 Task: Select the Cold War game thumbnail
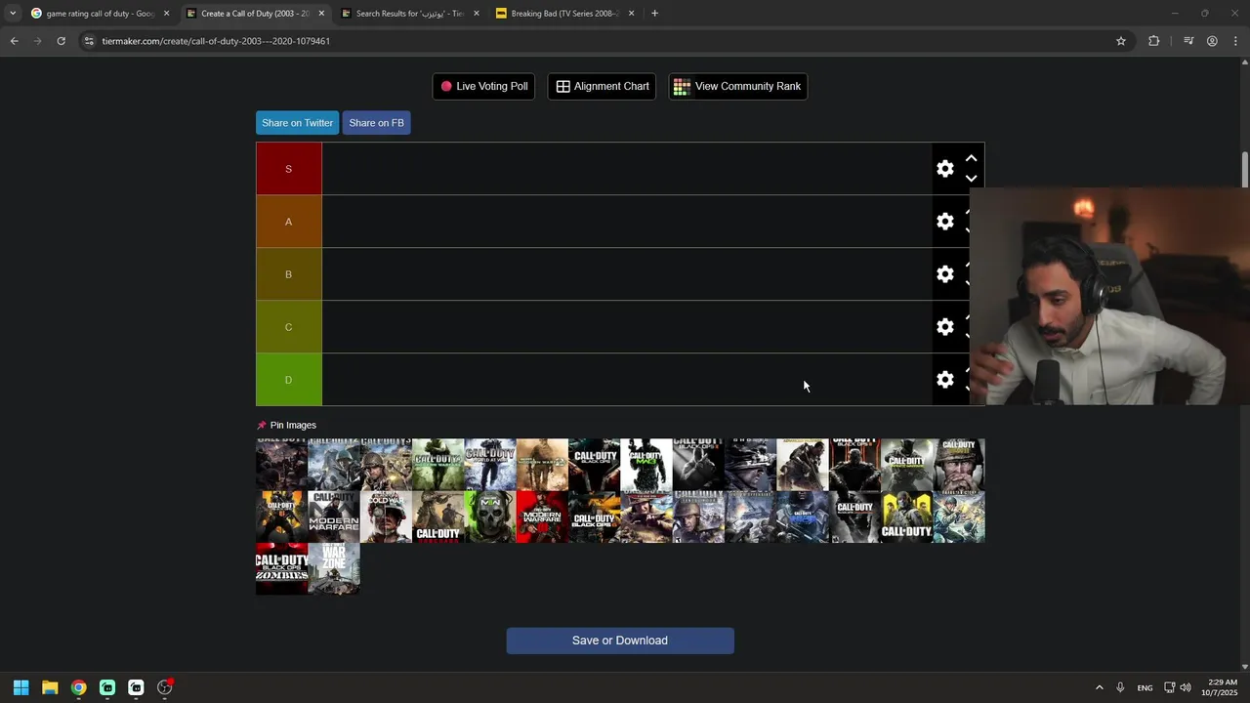point(386,517)
